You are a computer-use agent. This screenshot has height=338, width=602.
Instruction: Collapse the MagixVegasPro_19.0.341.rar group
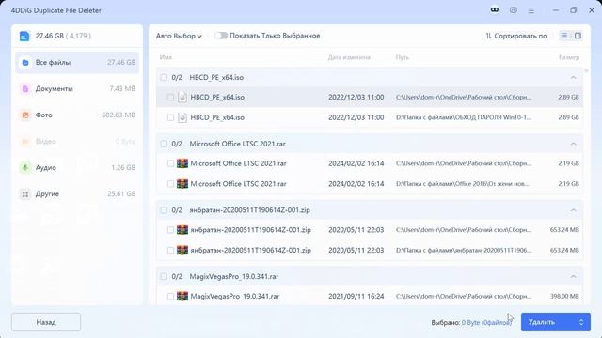click(x=573, y=276)
